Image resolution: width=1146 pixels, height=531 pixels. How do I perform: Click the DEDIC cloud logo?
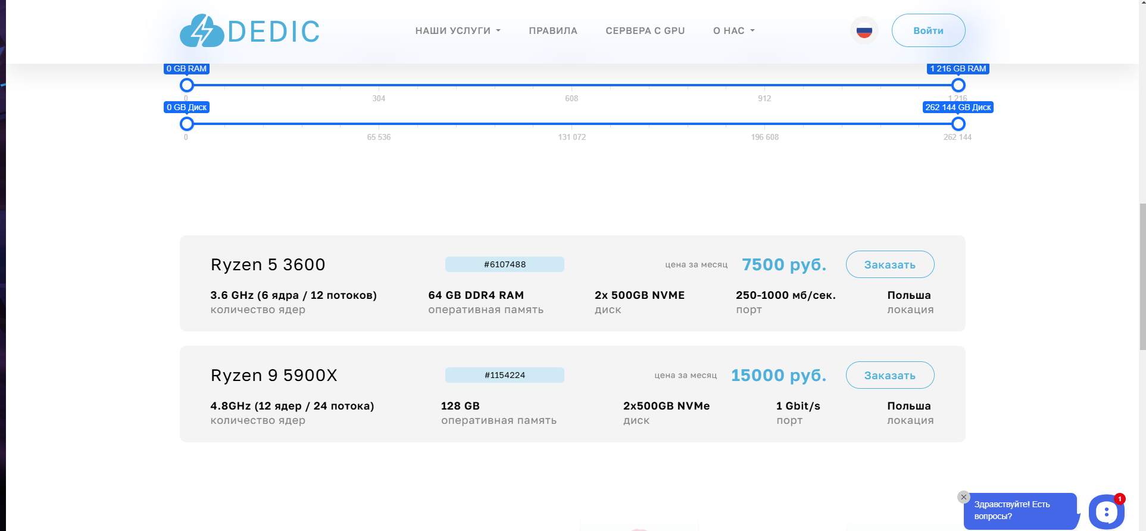pyautogui.click(x=250, y=31)
